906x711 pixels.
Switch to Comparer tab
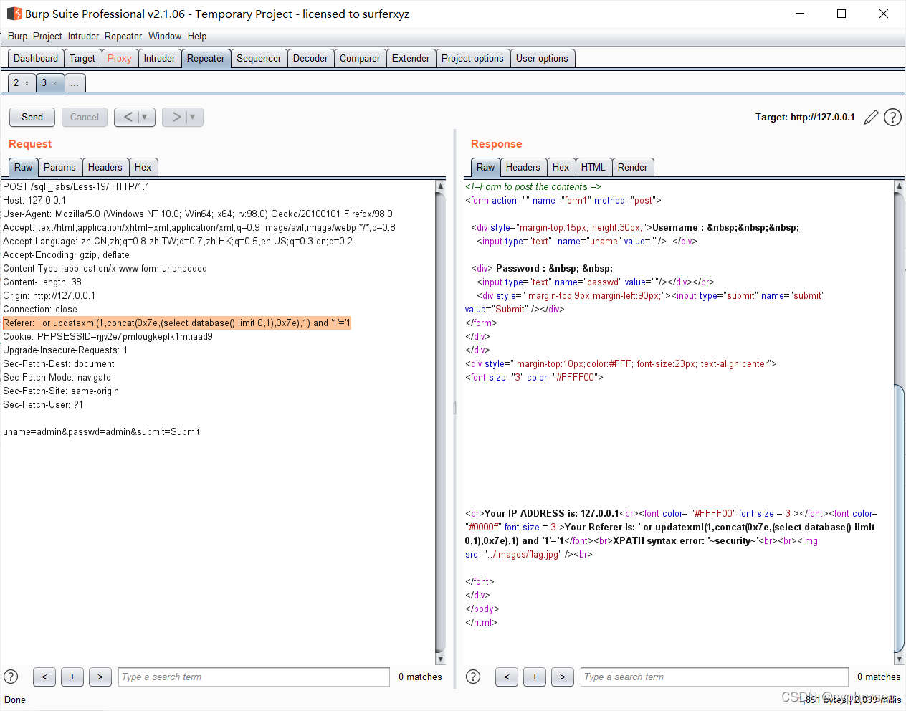coord(360,59)
